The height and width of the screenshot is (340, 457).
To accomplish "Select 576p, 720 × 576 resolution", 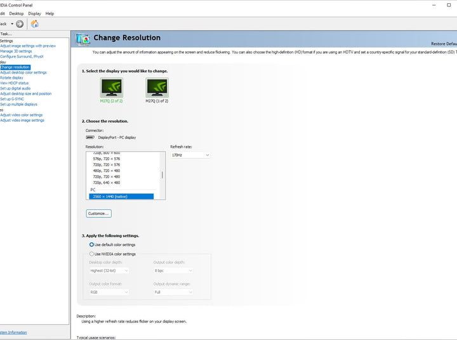I will click(107, 159).
